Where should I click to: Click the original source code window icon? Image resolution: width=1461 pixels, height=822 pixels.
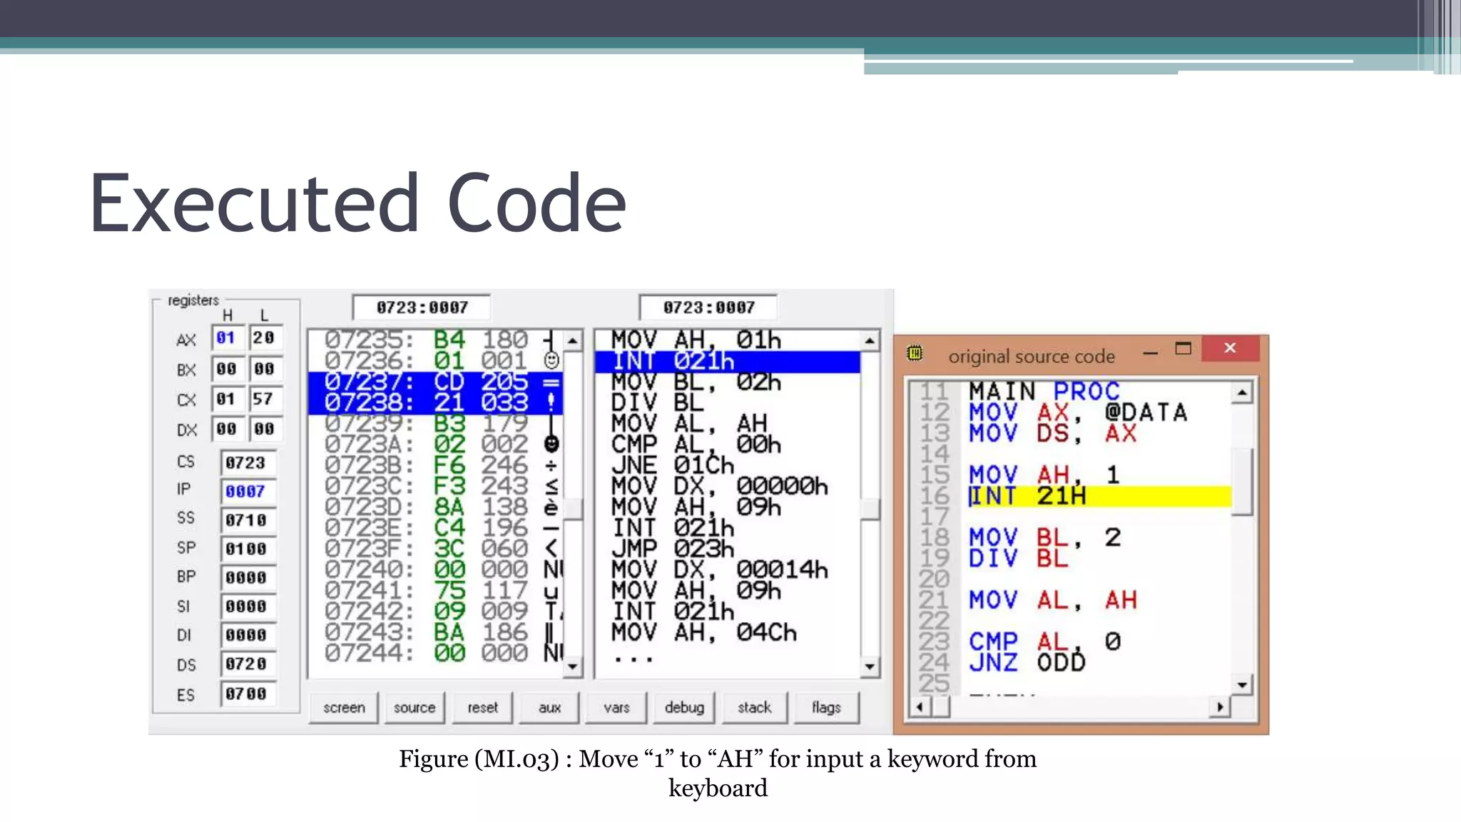[915, 352]
